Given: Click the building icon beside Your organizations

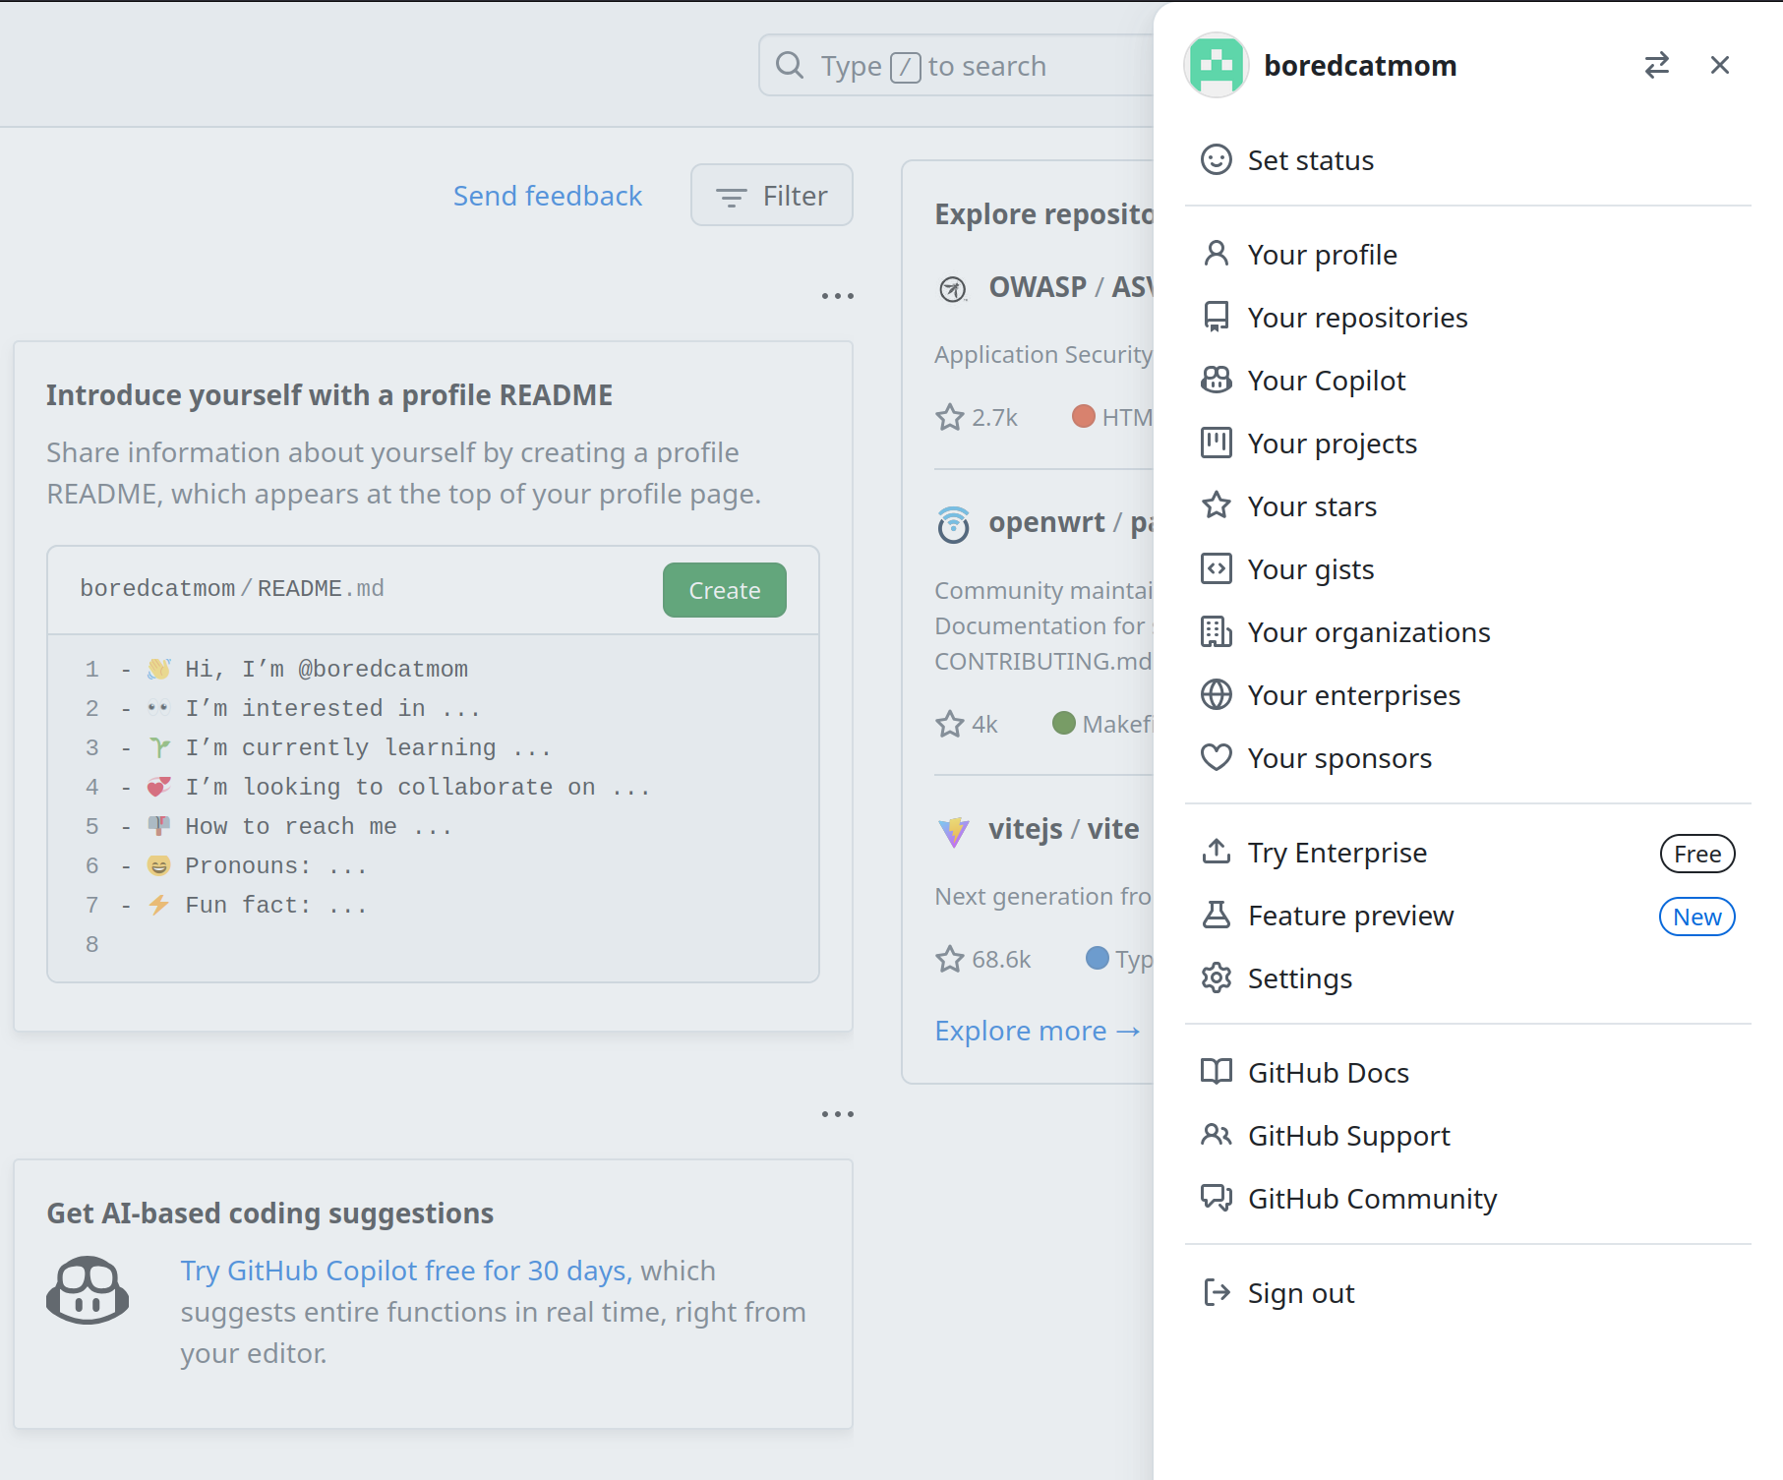Looking at the screenshot, I should click(1217, 631).
